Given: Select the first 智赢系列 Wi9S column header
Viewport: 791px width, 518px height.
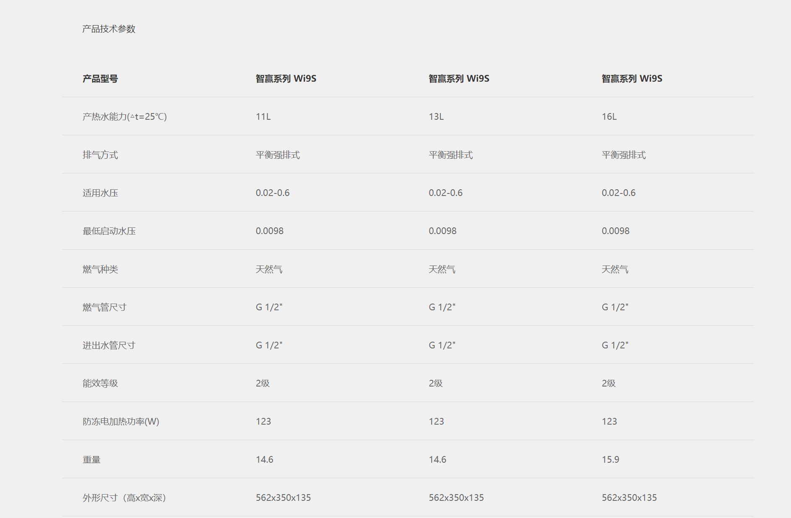Looking at the screenshot, I should tap(286, 79).
